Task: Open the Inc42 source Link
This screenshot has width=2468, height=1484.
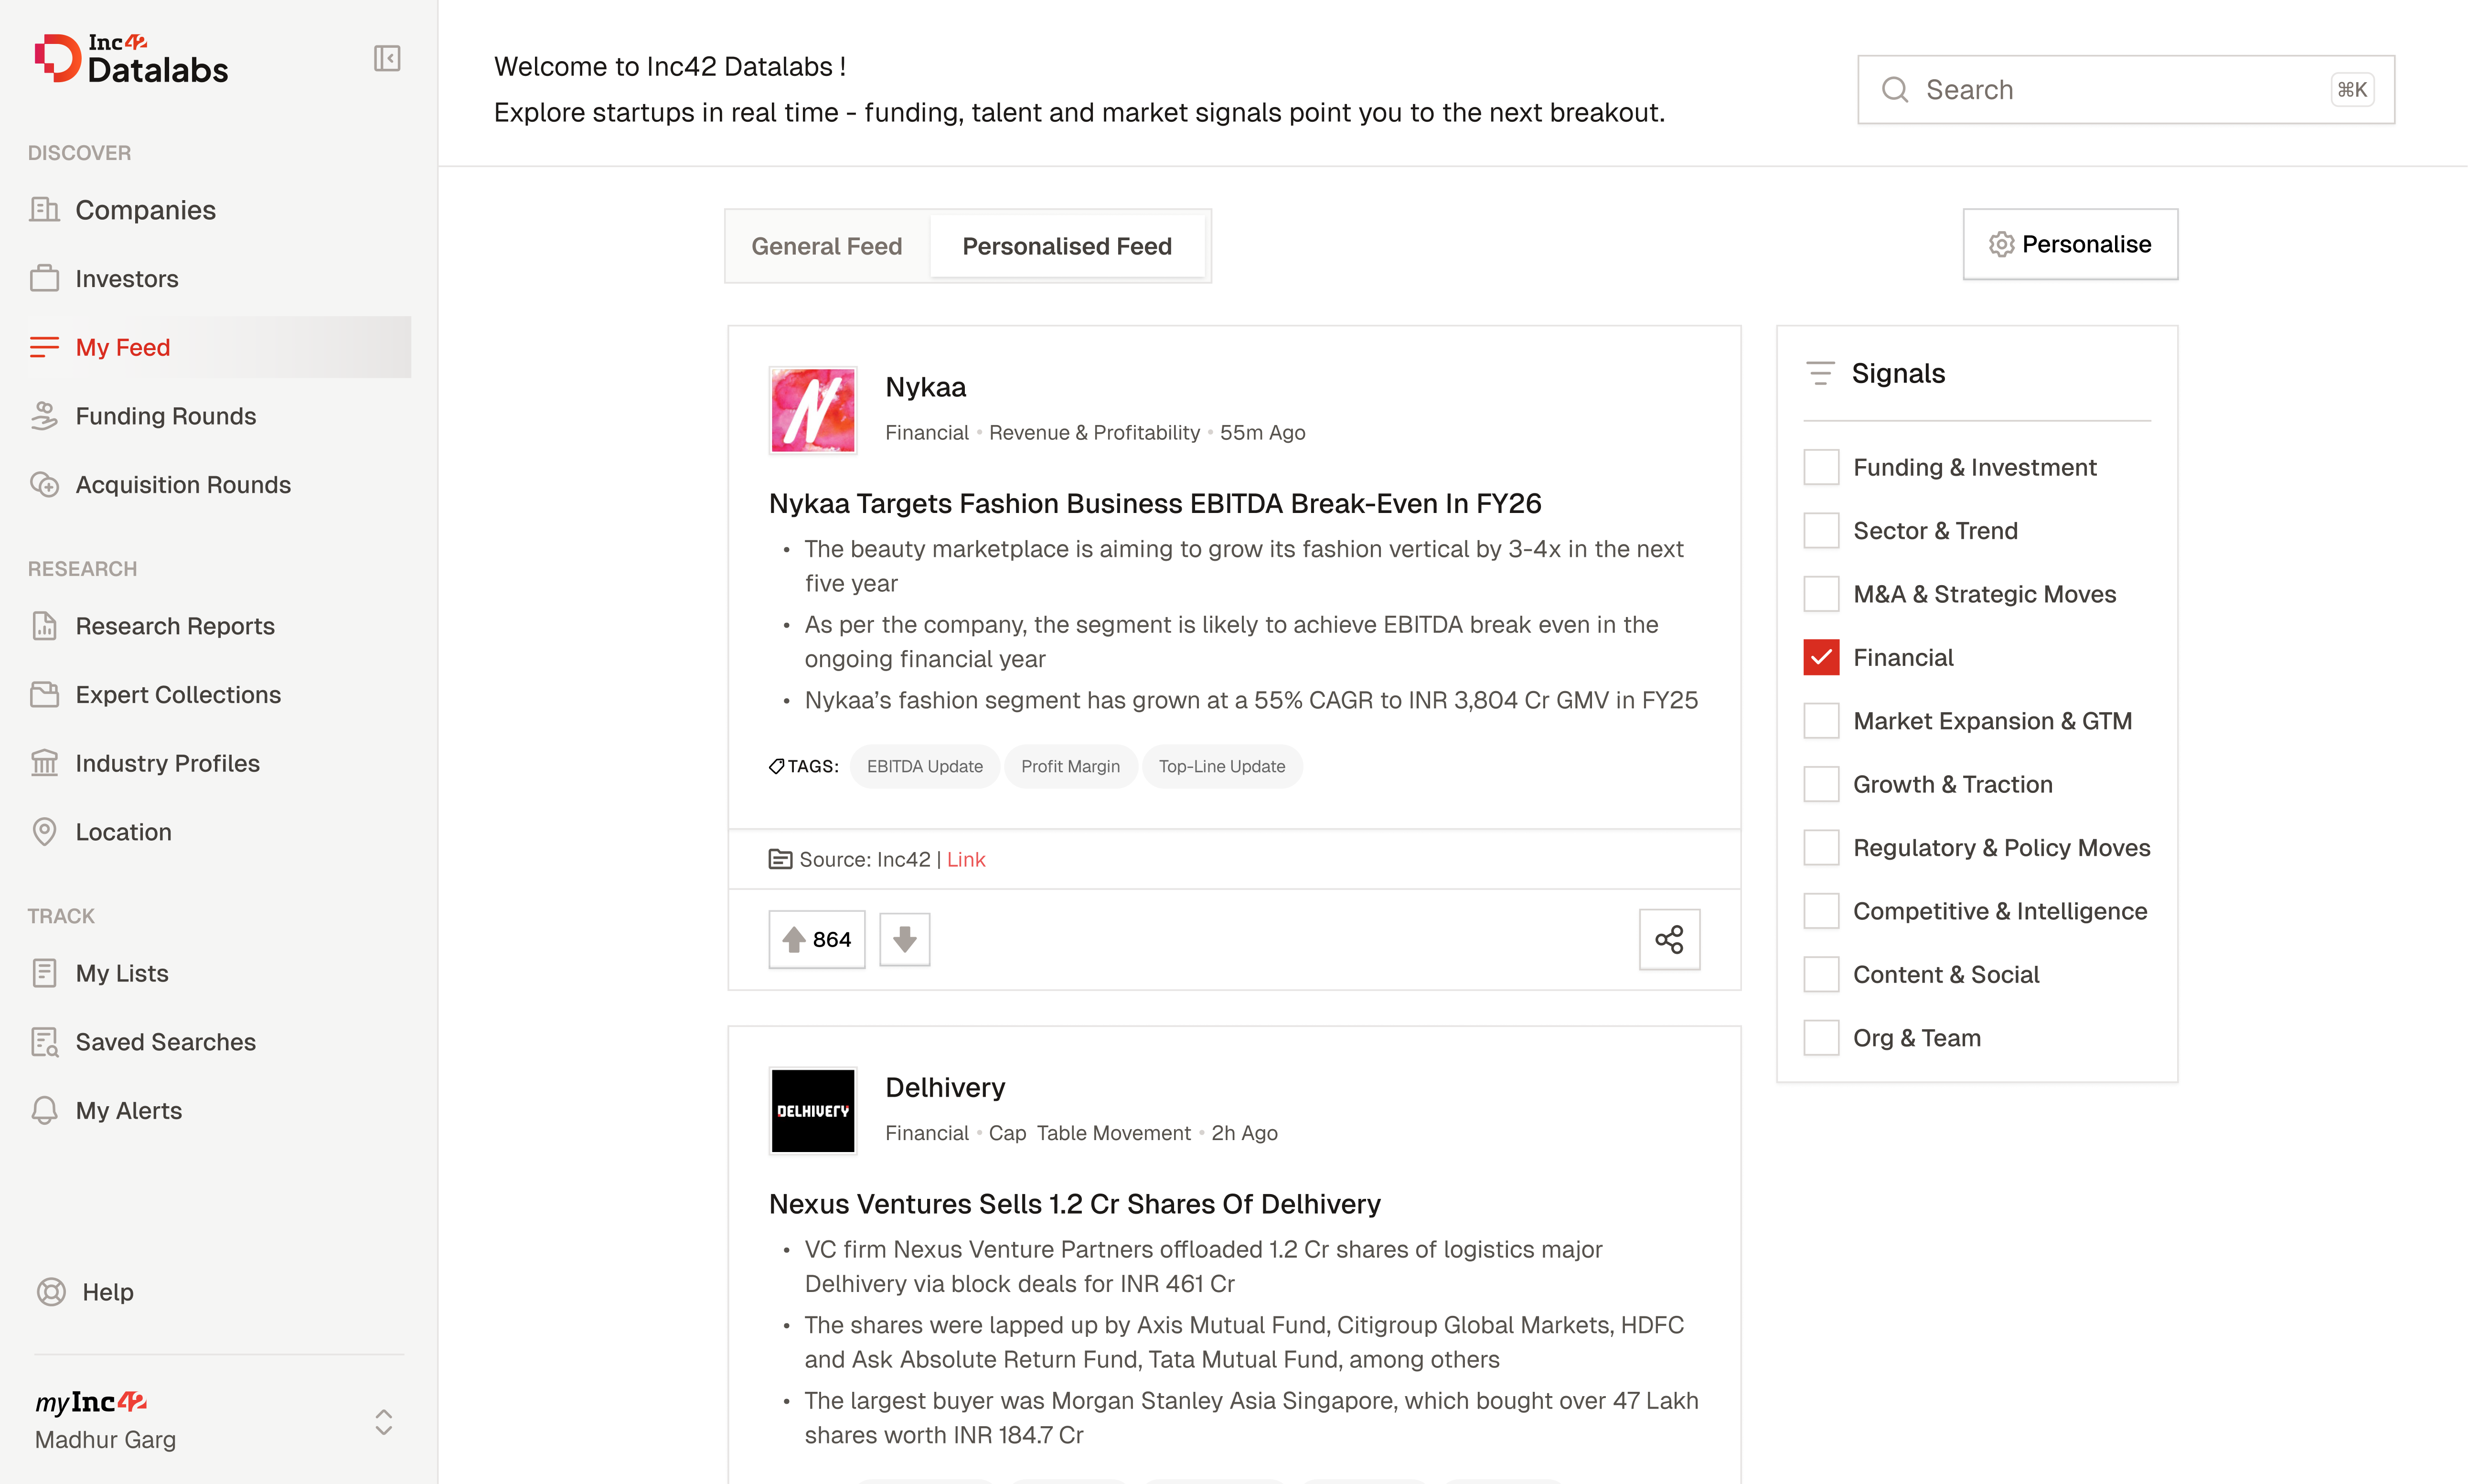Action: [965, 859]
